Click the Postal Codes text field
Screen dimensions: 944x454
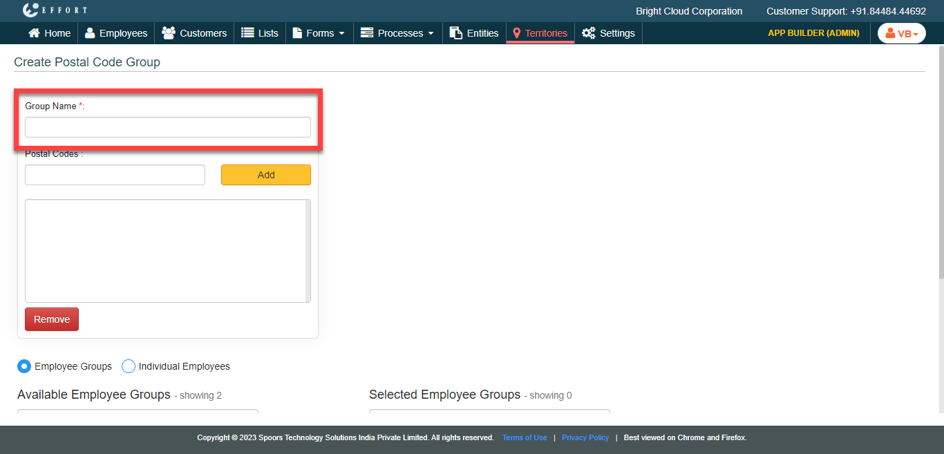click(115, 175)
